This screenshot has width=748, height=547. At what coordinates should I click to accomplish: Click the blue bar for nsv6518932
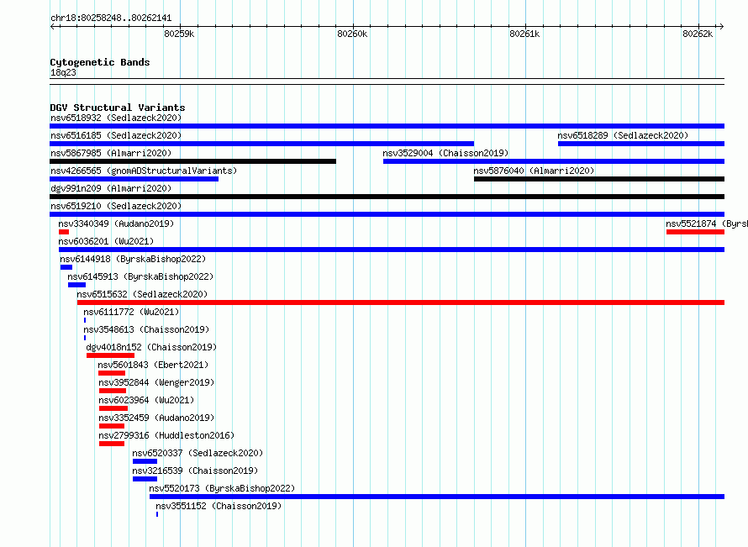click(x=387, y=126)
